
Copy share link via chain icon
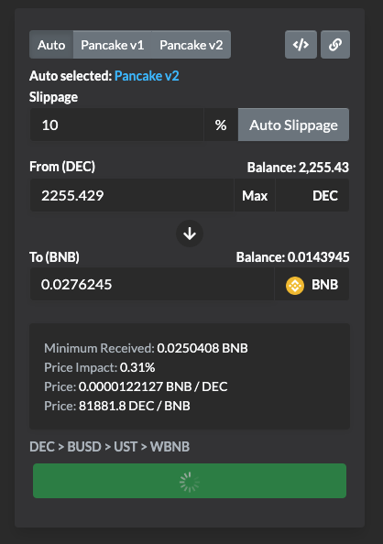(335, 44)
